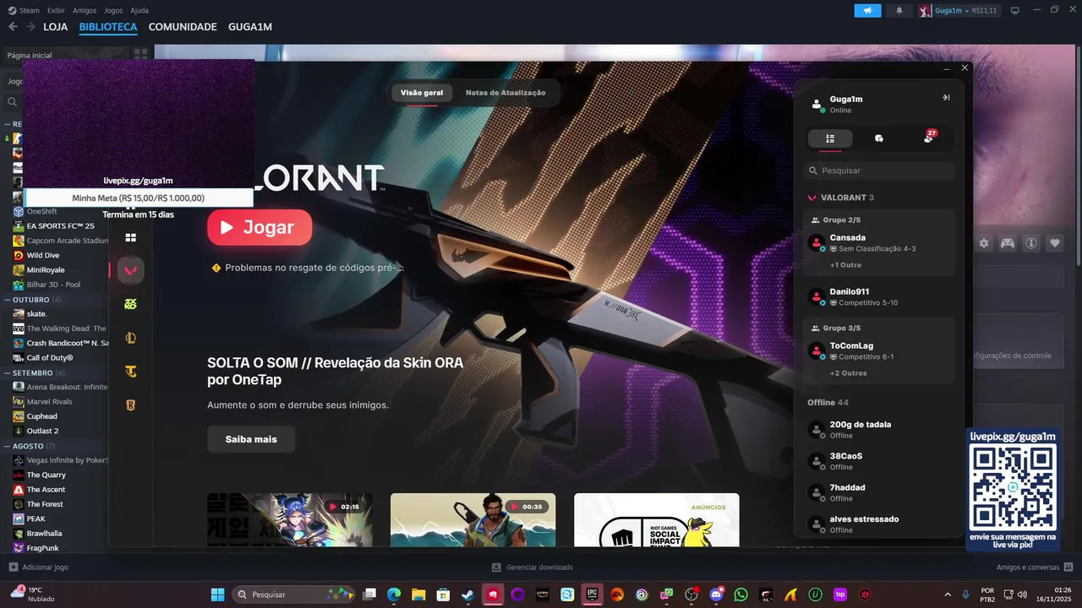The image size is (1082, 608).
Task: Select friend Cansada
Action: pyautogui.click(x=879, y=243)
